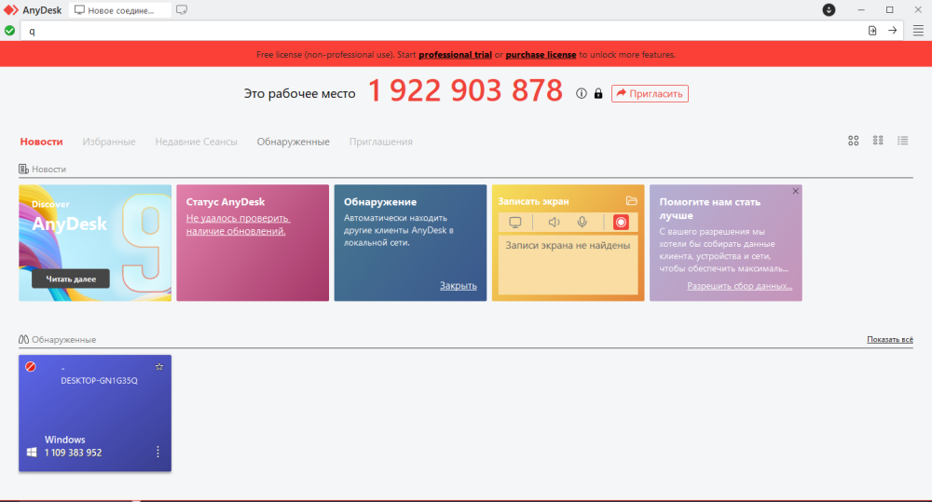The image size is (932, 502).
Task: Click the Пригласить button
Action: click(650, 93)
